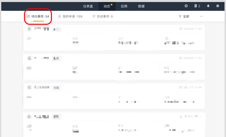Open the three-dot more options menu
The width and height of the screenshot is (226, 137).
coord(201,16)
